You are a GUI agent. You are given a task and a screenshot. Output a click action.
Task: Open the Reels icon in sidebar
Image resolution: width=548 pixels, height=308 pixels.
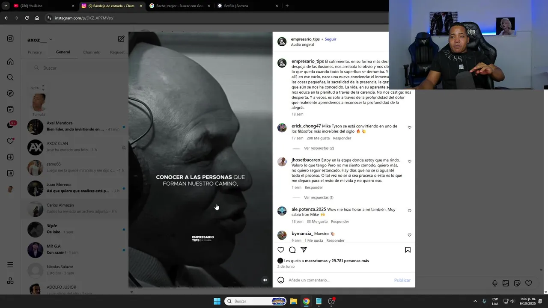[10, 110]
